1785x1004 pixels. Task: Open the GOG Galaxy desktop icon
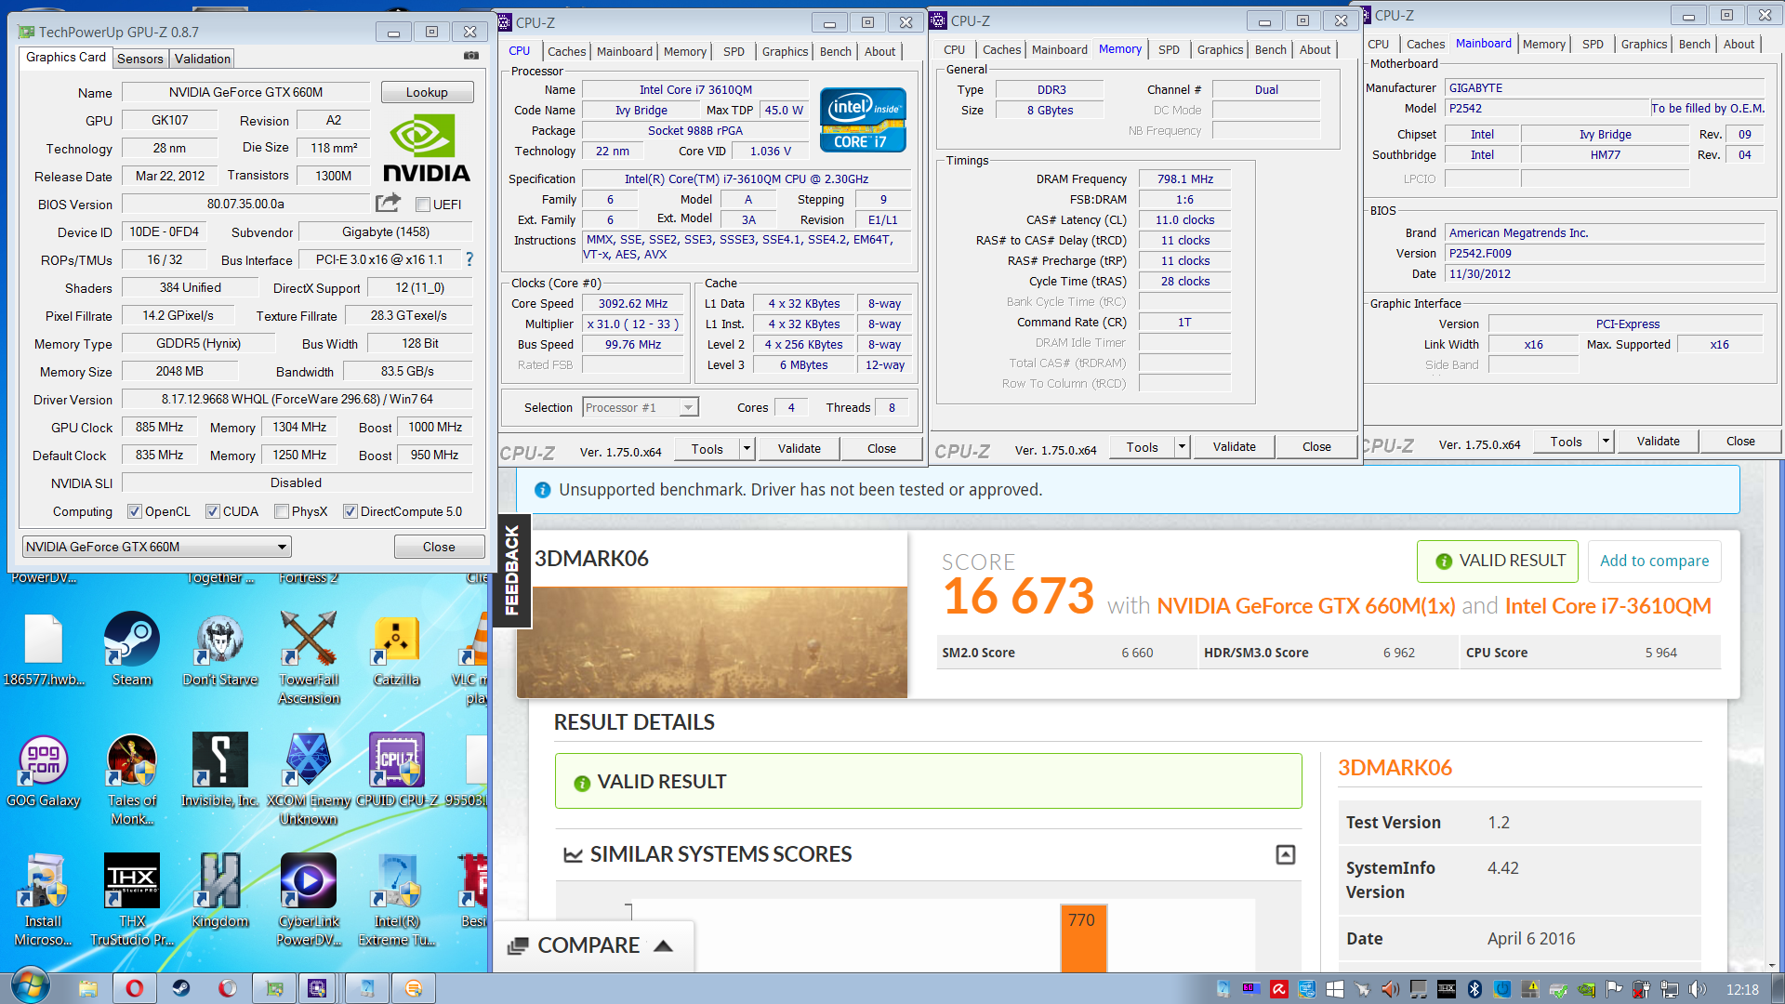tap(43, 769)
